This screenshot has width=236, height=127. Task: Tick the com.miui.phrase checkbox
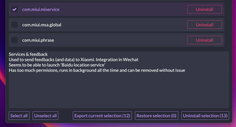(x=14, y=40)
